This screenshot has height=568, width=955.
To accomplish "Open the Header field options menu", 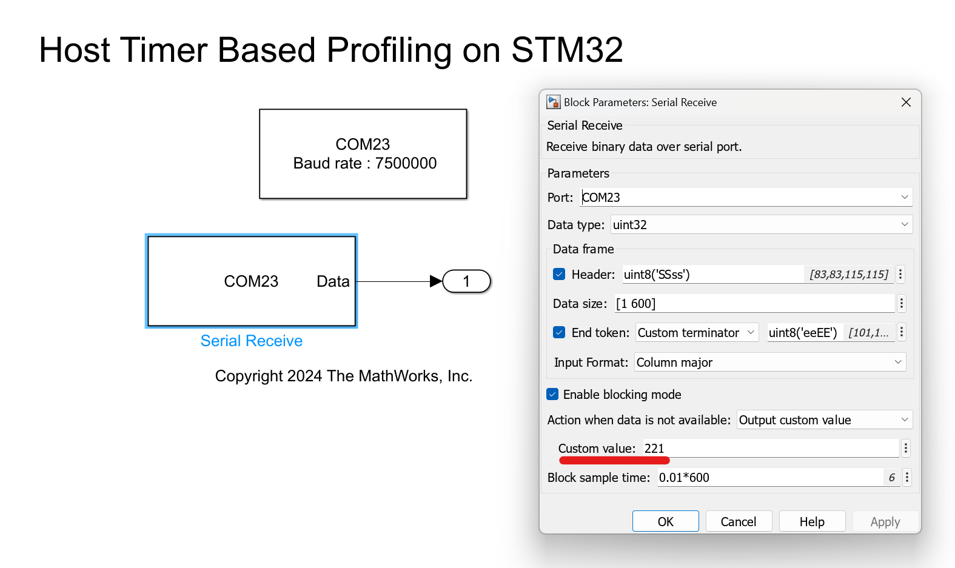I will 900,275.
